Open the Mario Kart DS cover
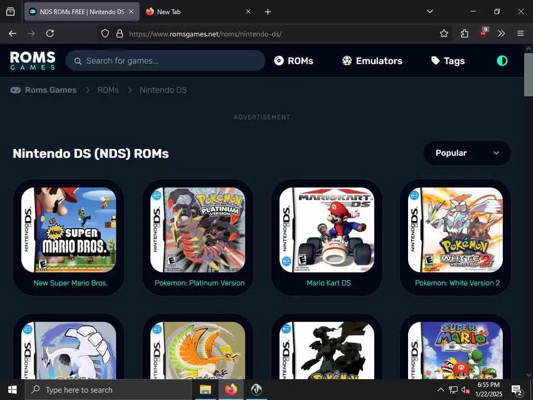The height and width of the screenshot is (400, 533). pos(327,230)
